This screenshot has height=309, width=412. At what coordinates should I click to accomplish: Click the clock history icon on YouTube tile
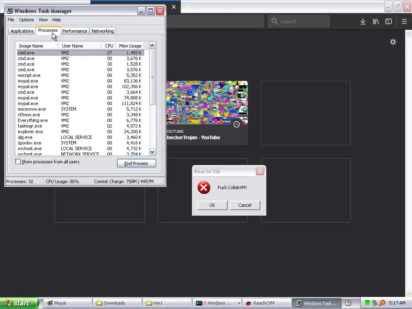tap(237, 124)
